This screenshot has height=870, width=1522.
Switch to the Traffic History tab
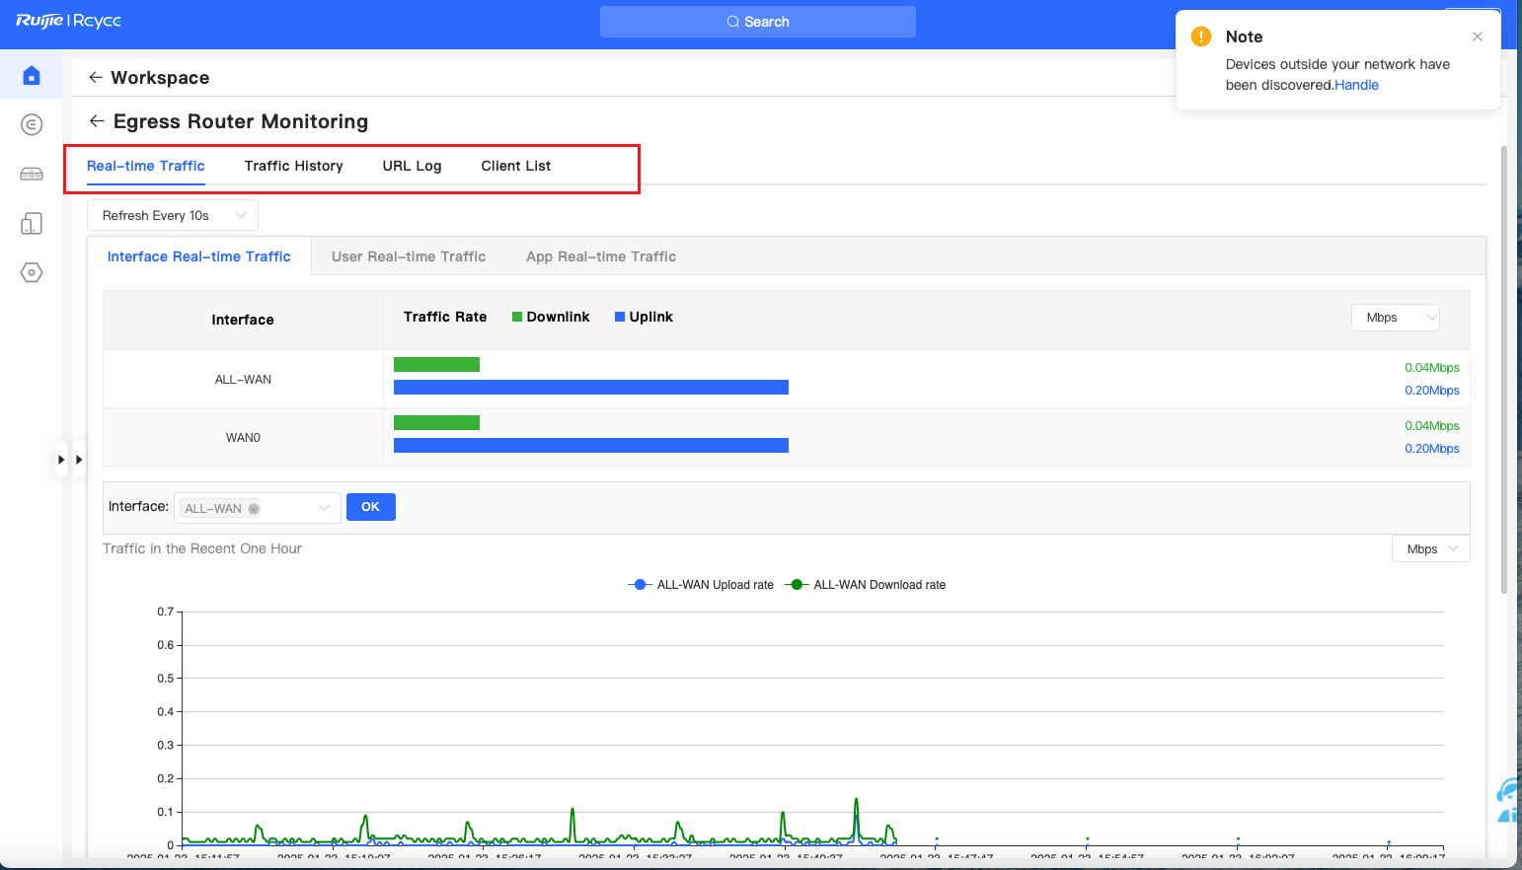293,166
